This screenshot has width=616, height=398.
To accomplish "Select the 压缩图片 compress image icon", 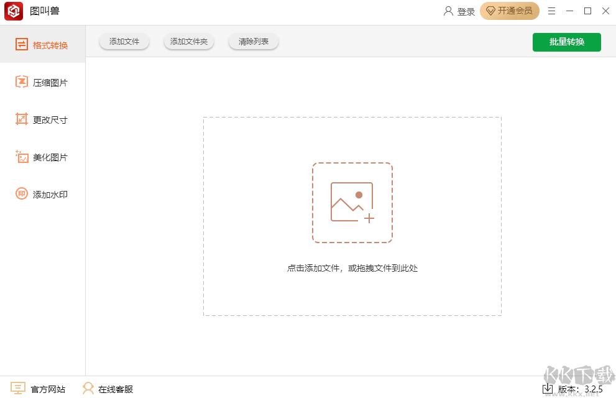I will pos(22,82).
